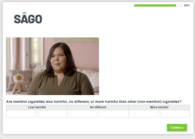Select the No different radio button

tap(98, 114)
